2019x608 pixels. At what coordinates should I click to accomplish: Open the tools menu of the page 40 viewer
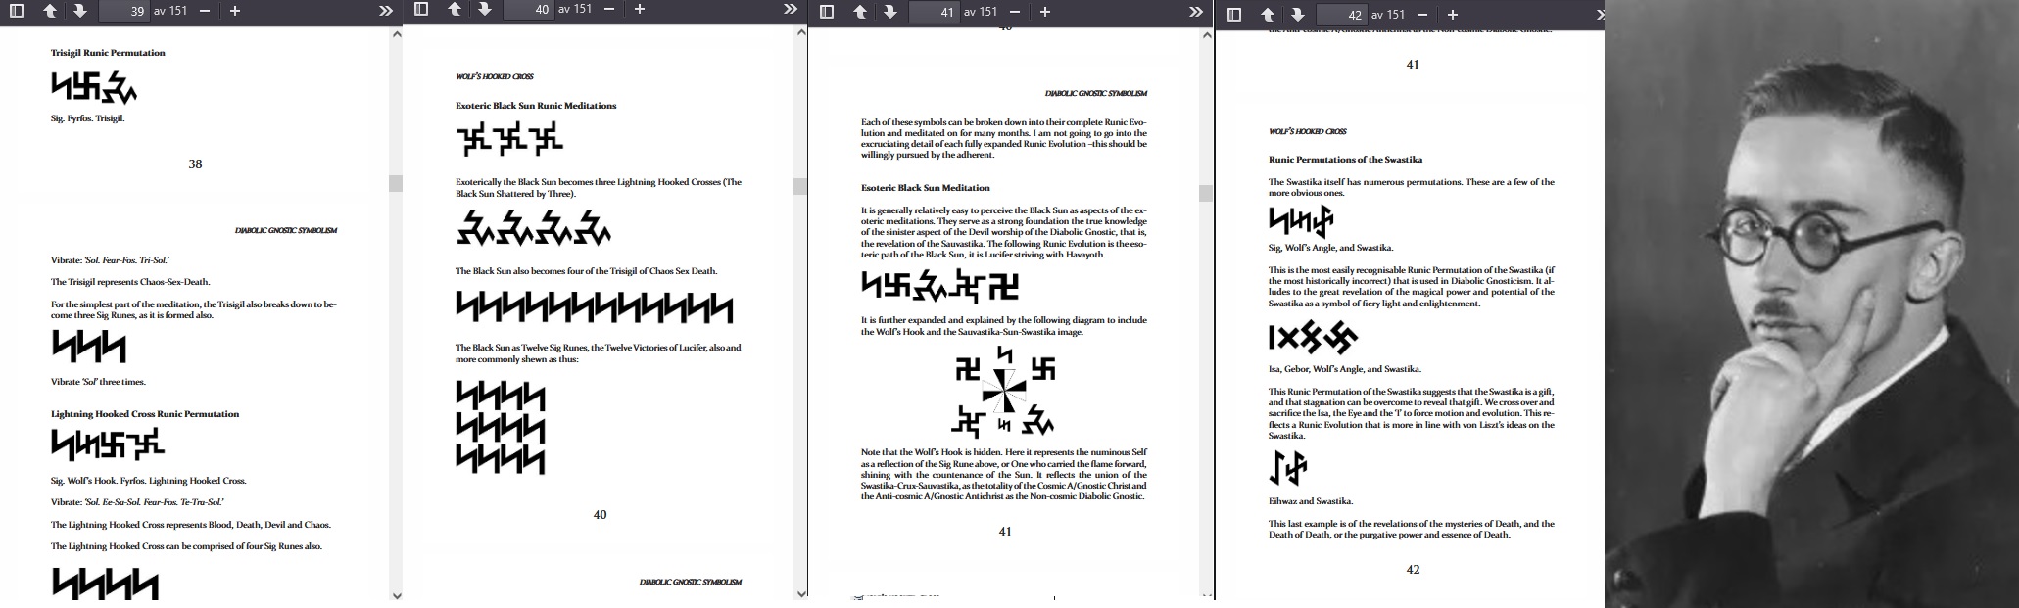[x=790, y=10]
